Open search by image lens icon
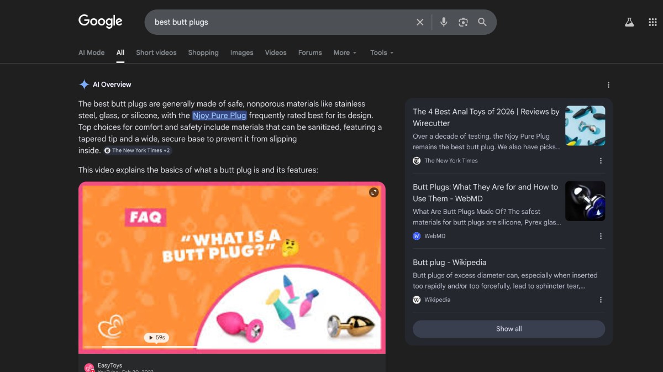 [x=463, y=22]
